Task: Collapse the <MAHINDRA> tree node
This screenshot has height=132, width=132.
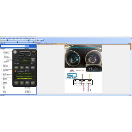Action: 4,58
